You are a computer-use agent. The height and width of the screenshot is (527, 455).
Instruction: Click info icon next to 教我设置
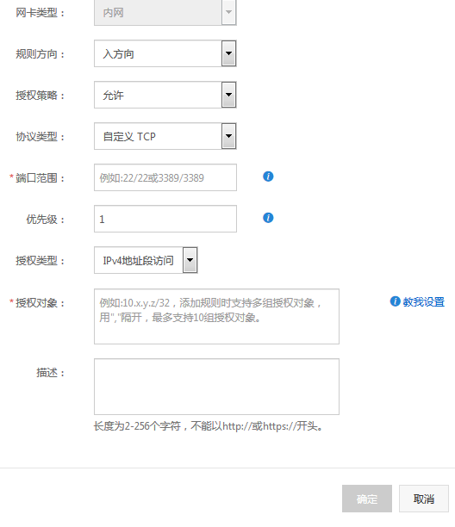396,301
